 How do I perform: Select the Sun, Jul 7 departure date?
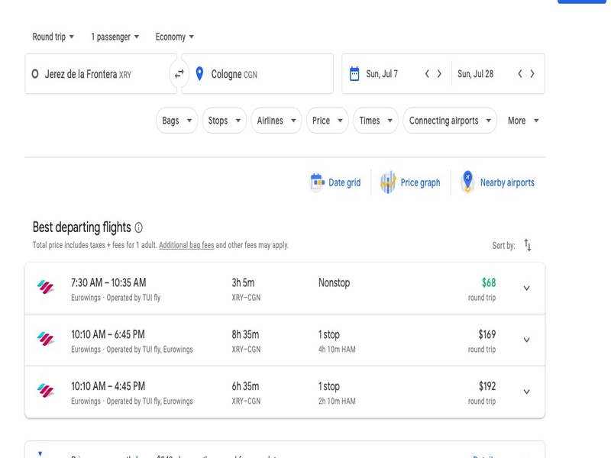click(382, 73)
